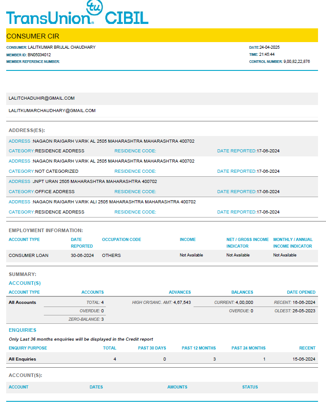Click the DATE OPENED column header

[301, 292]
